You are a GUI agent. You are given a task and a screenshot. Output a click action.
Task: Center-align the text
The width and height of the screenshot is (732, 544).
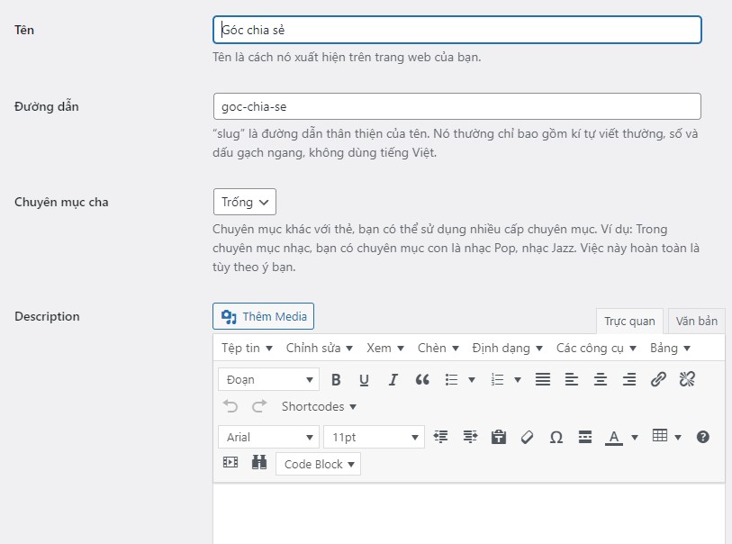[x=601, y=379]
